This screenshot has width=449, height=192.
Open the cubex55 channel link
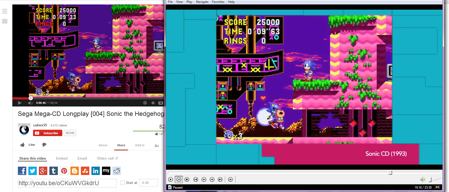pos(40,125)
